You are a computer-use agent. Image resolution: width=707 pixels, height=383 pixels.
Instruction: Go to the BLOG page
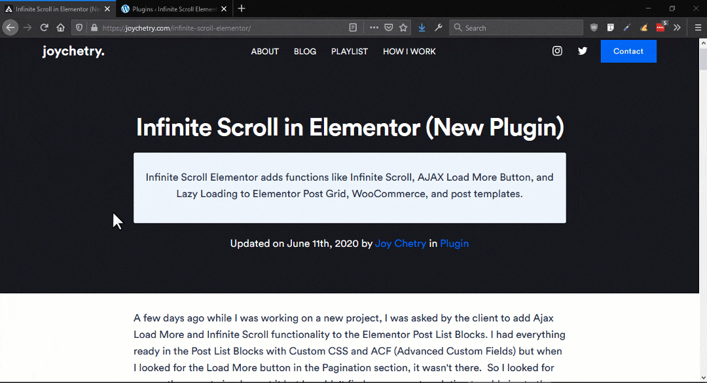[305, 52]
